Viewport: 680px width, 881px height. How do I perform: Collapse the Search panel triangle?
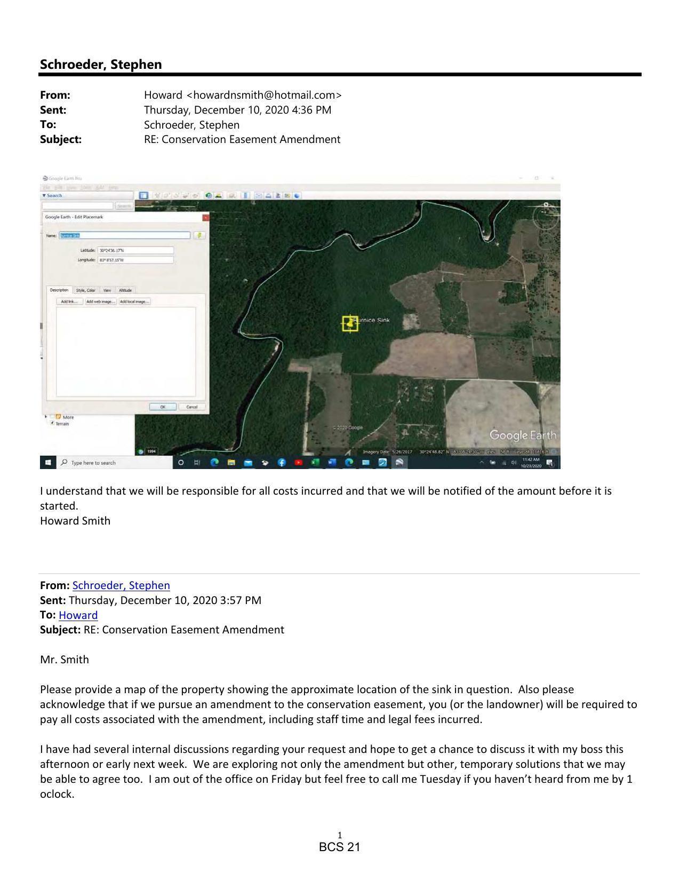pos(44,195)
